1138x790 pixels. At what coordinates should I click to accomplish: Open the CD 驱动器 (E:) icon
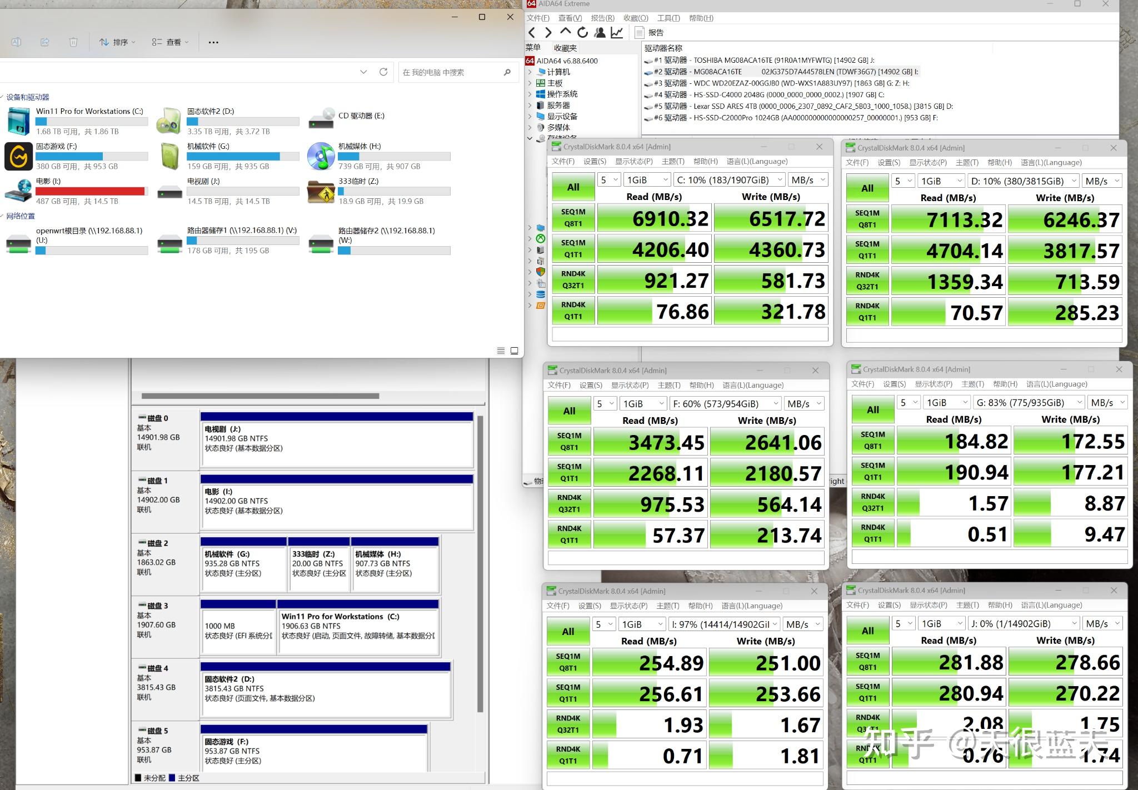tap(321, 118)
